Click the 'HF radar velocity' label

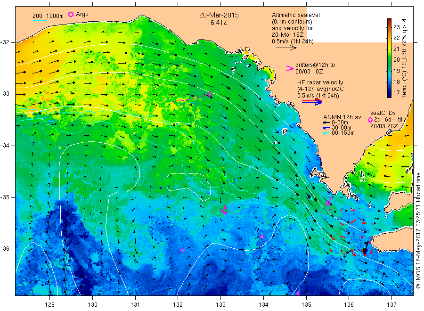tap(320, 82)
